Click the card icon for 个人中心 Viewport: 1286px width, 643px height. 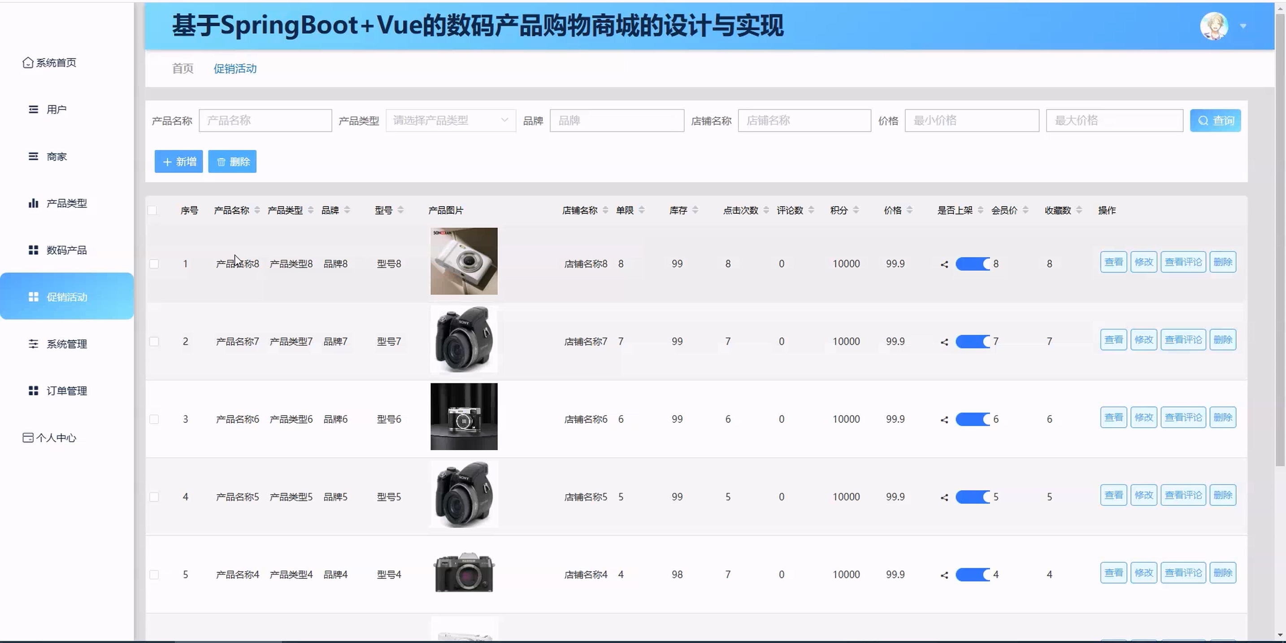(28, 438)
